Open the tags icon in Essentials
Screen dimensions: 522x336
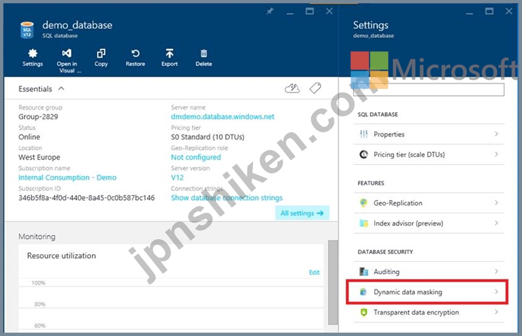tap(315, 88)
